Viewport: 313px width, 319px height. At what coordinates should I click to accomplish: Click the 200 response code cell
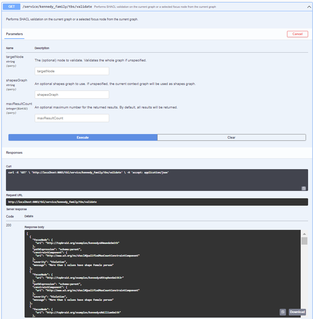point(8,225)
